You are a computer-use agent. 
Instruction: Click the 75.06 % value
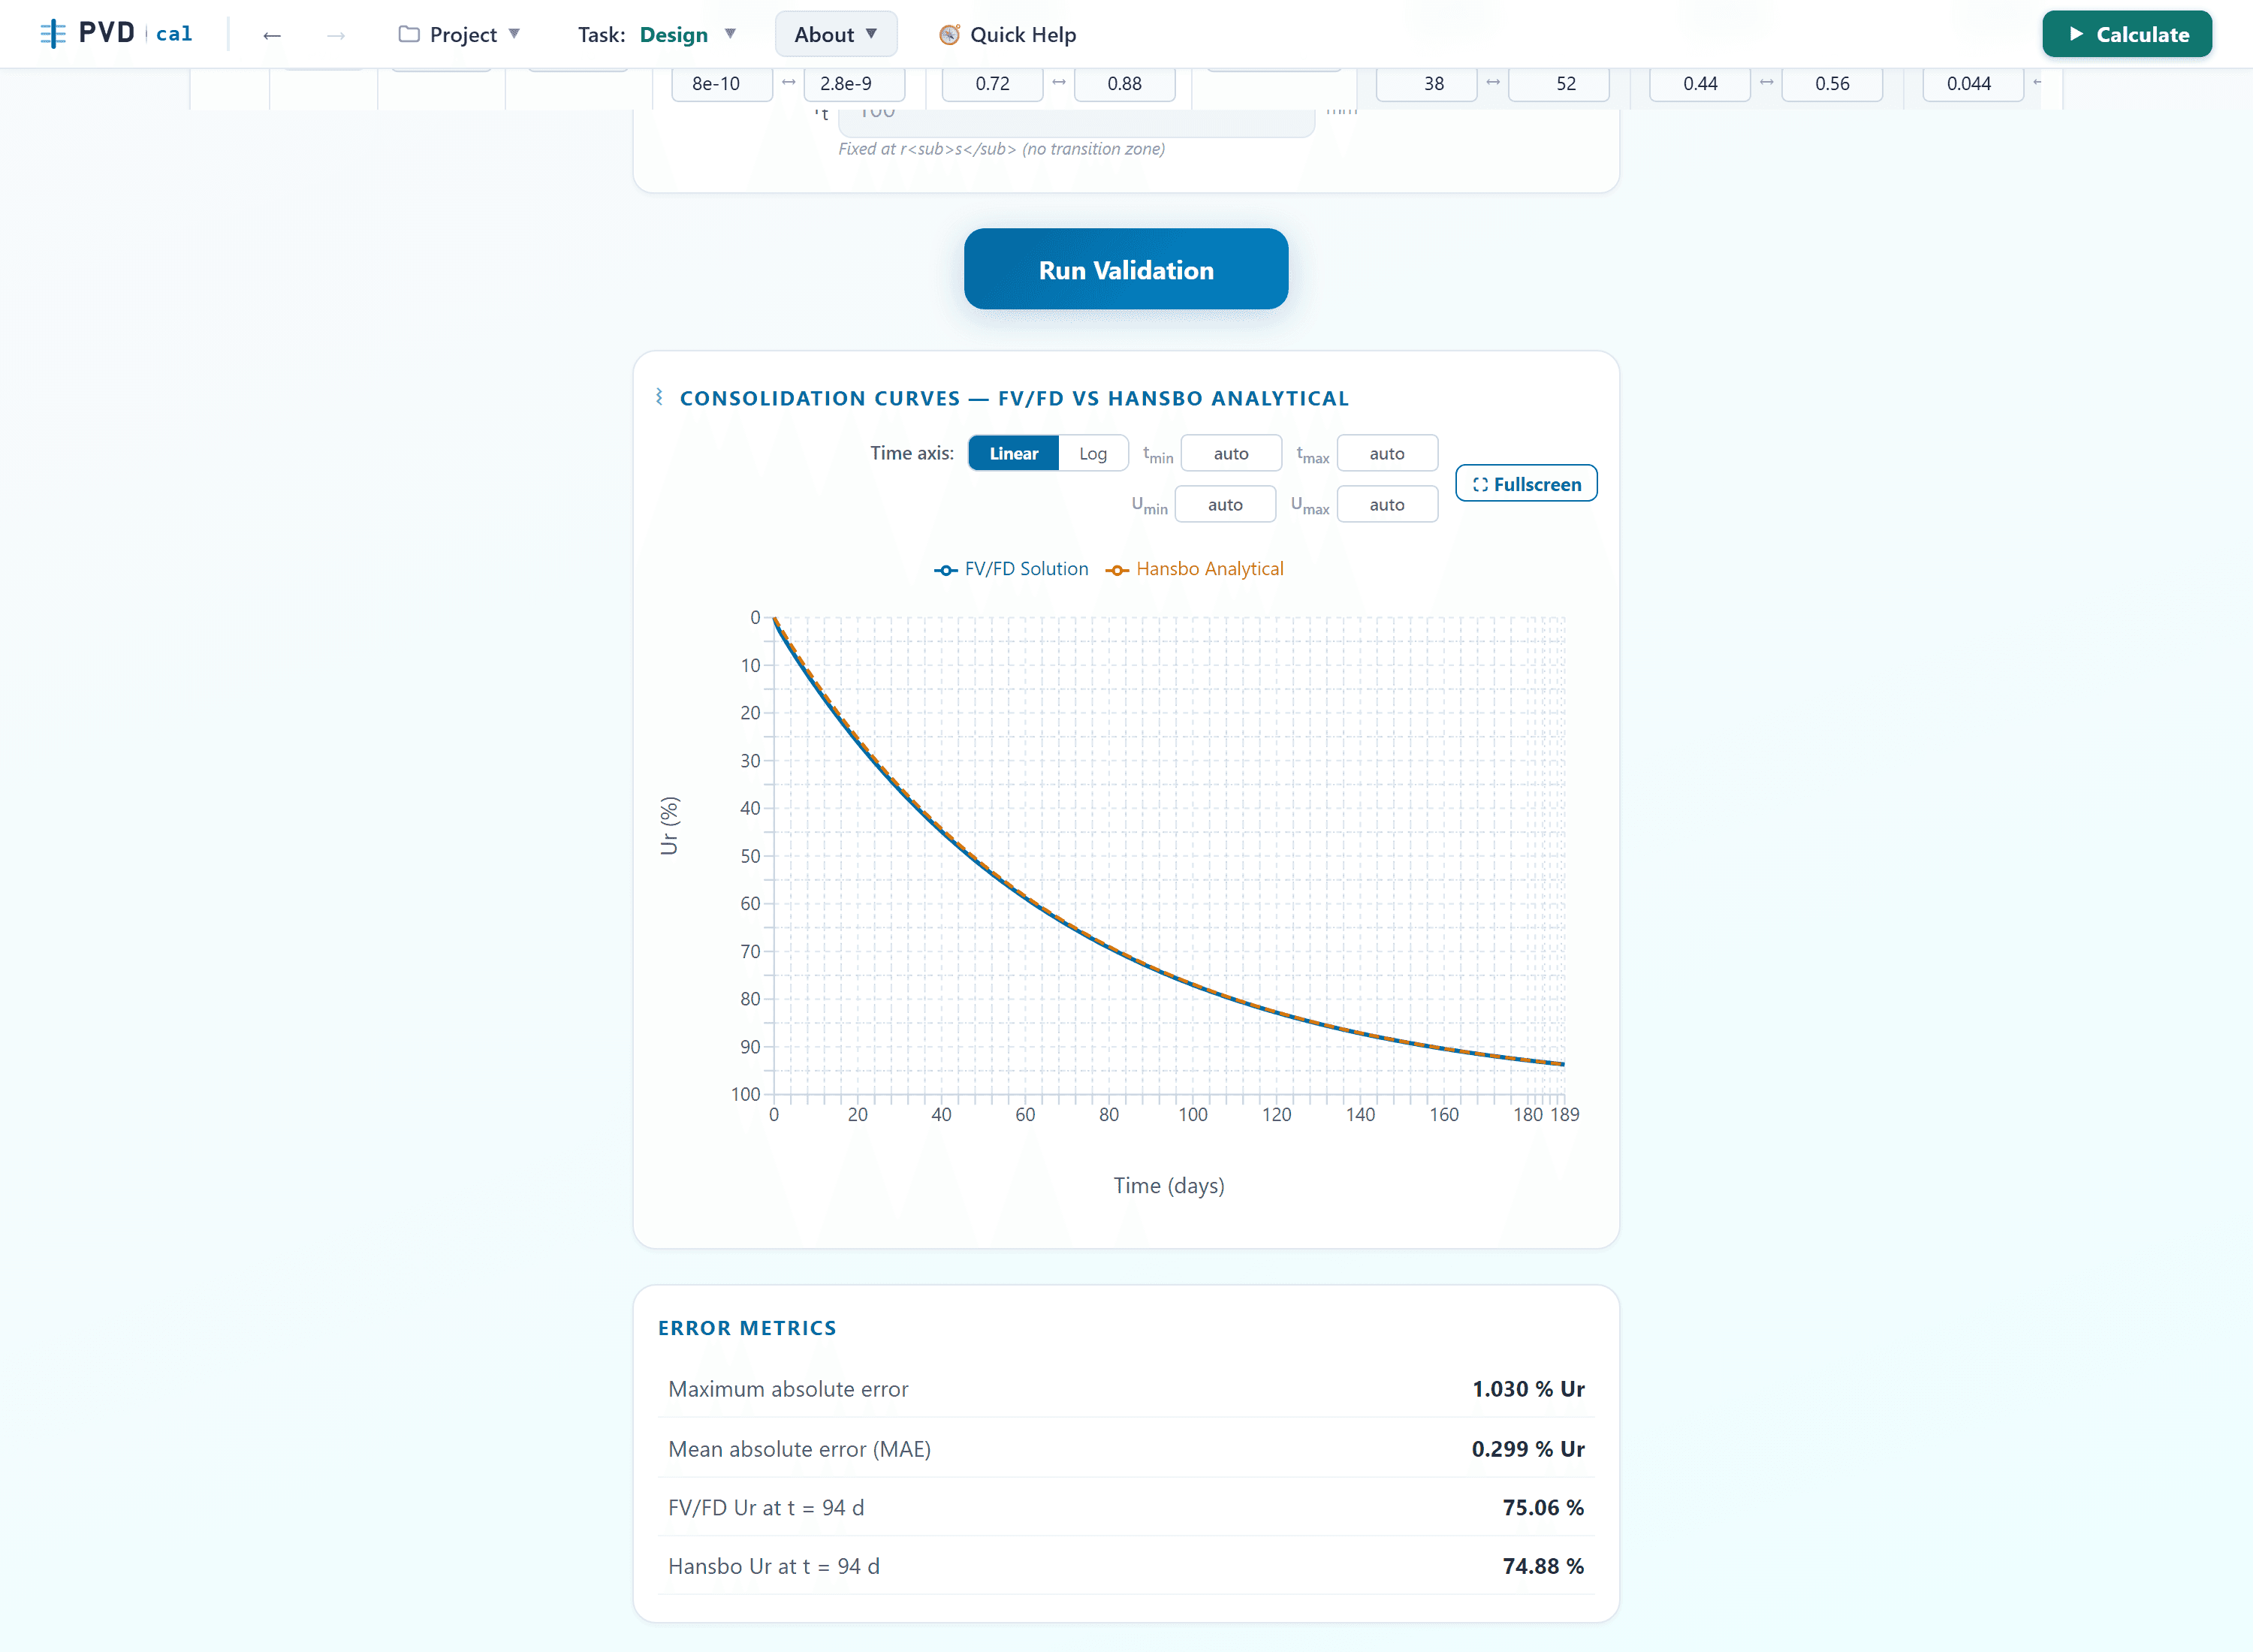tap(1543, 1507)
